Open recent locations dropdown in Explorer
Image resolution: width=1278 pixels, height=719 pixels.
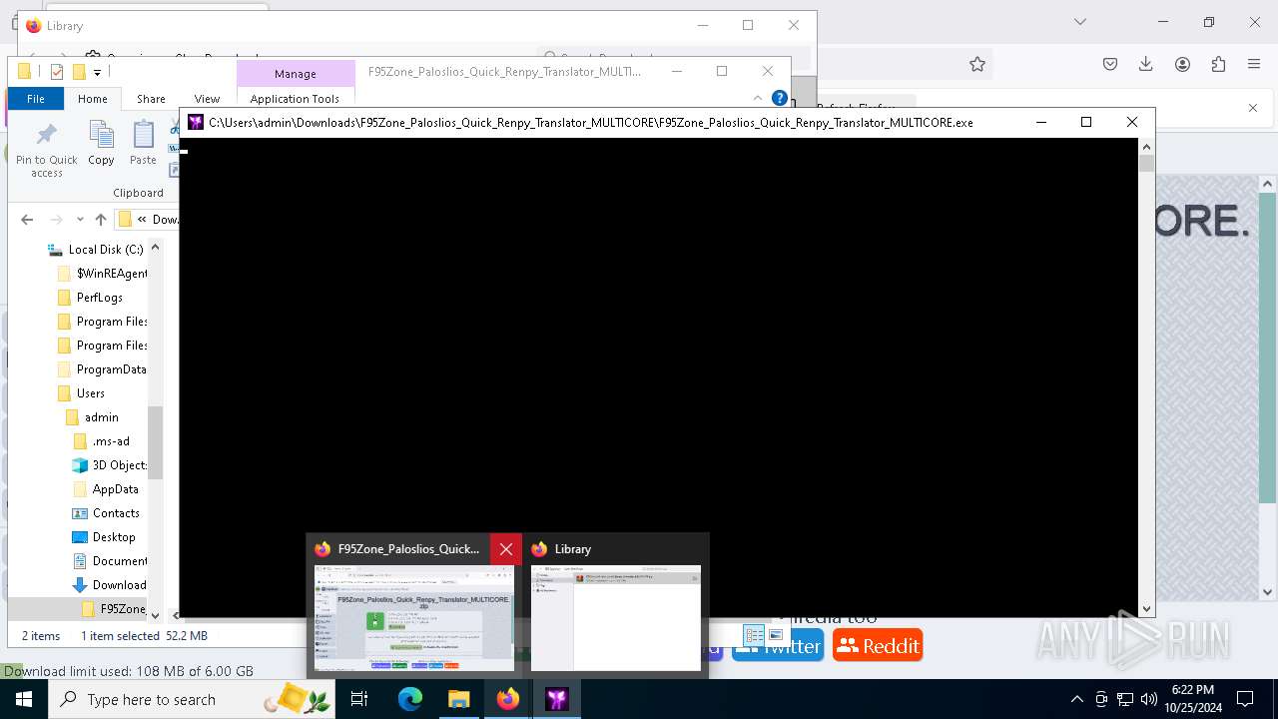[80, 220]
